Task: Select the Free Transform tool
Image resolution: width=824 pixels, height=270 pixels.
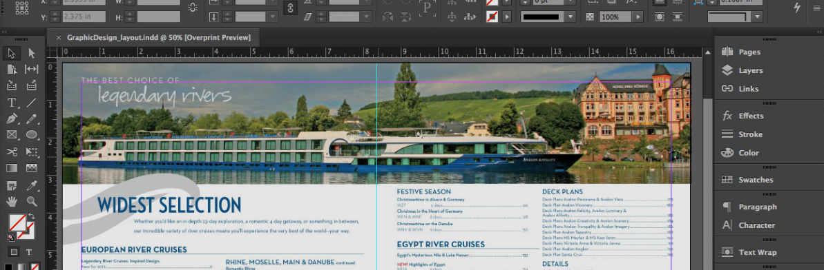Action: (32, 152)
